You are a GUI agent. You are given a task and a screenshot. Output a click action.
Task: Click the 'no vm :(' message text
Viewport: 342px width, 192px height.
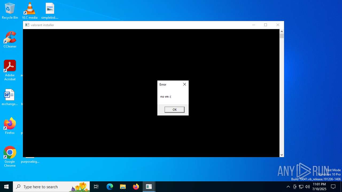coord(166,97)
